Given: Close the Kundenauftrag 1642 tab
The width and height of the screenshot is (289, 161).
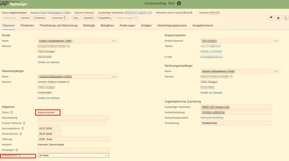Looking at the screenshot, I should click(179, 3).
